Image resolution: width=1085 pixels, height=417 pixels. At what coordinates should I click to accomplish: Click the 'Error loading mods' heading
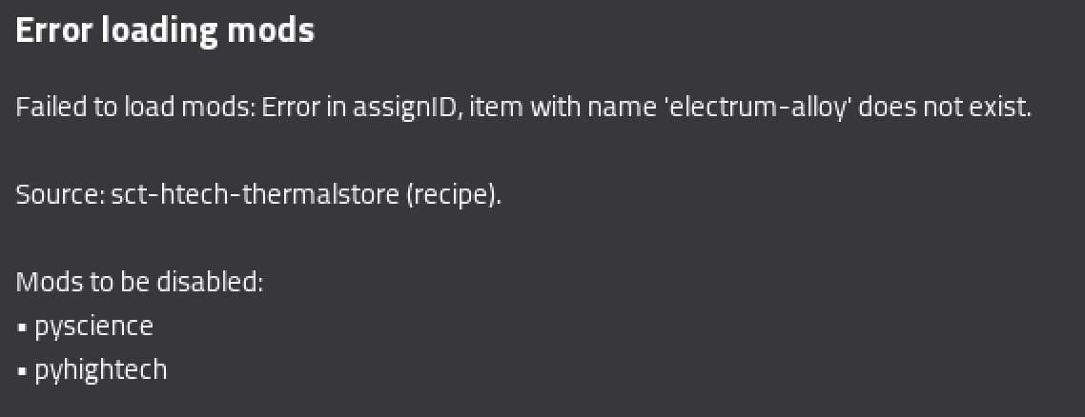165,31
